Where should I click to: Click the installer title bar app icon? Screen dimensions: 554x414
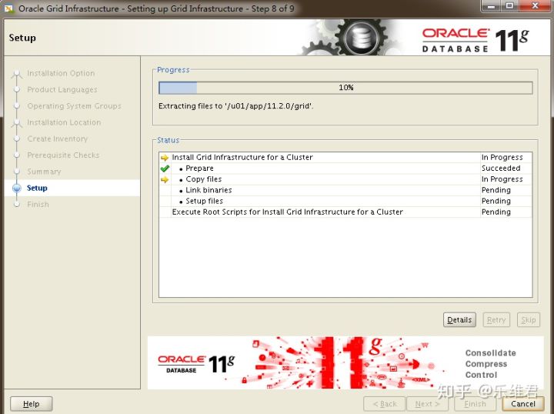tap(9, 8)
